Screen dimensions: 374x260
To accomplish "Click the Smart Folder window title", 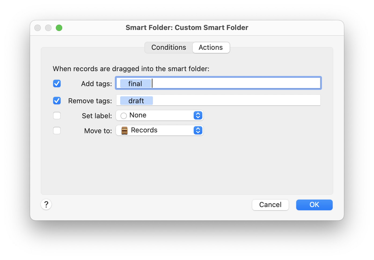I will point(187,28).
